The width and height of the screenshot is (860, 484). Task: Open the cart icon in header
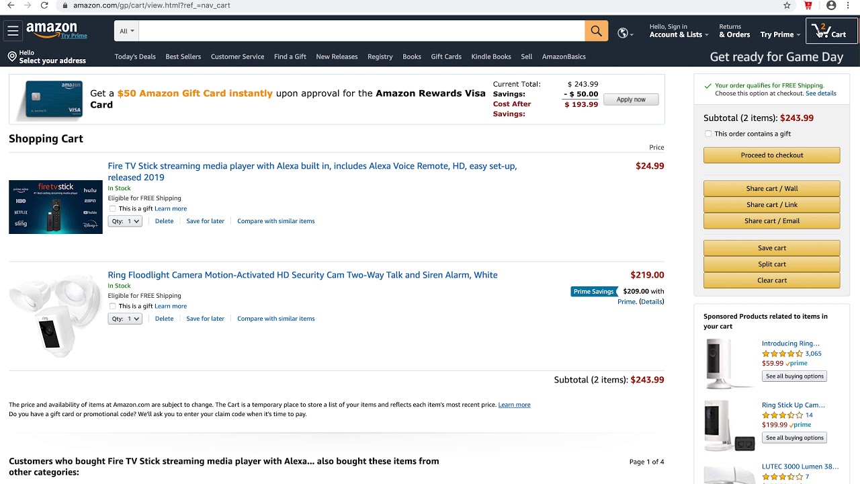[831, 31]
